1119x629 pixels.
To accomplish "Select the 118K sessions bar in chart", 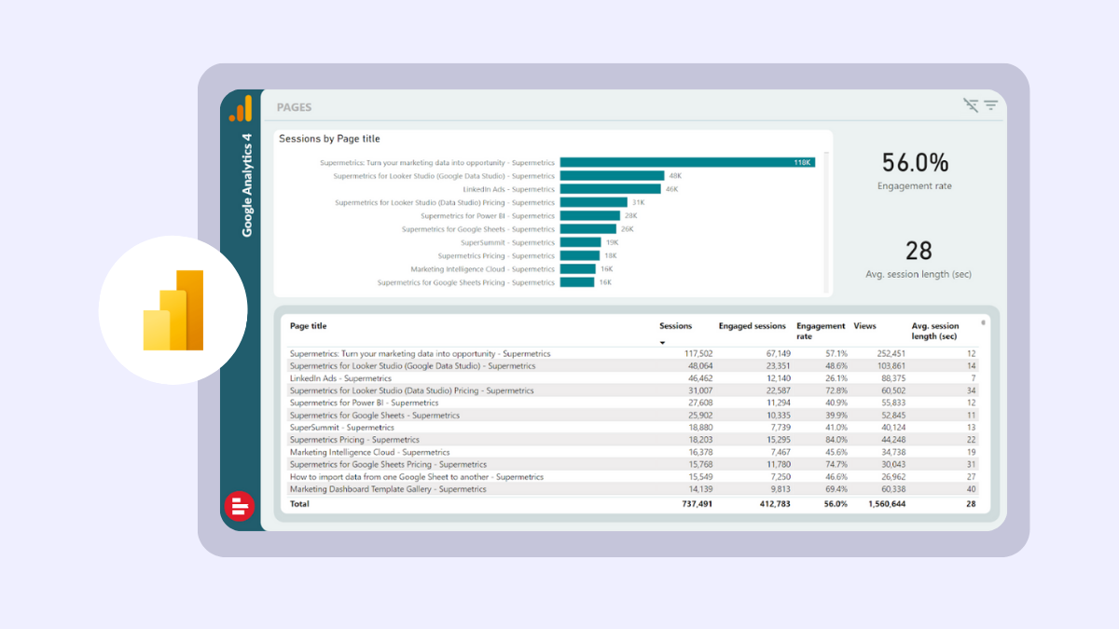I will pyautogui.click(x=687, y=162).
